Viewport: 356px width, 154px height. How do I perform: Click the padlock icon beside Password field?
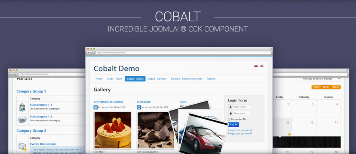(231, 113)
